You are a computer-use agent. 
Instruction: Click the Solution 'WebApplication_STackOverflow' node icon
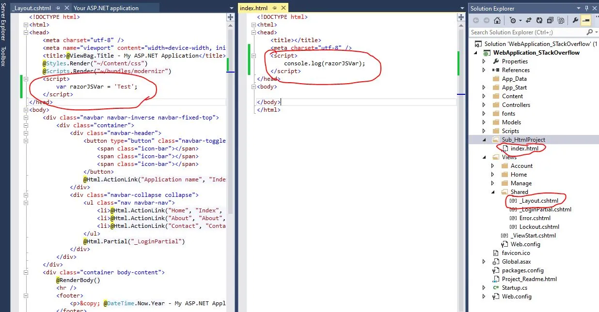click(479, 44)
